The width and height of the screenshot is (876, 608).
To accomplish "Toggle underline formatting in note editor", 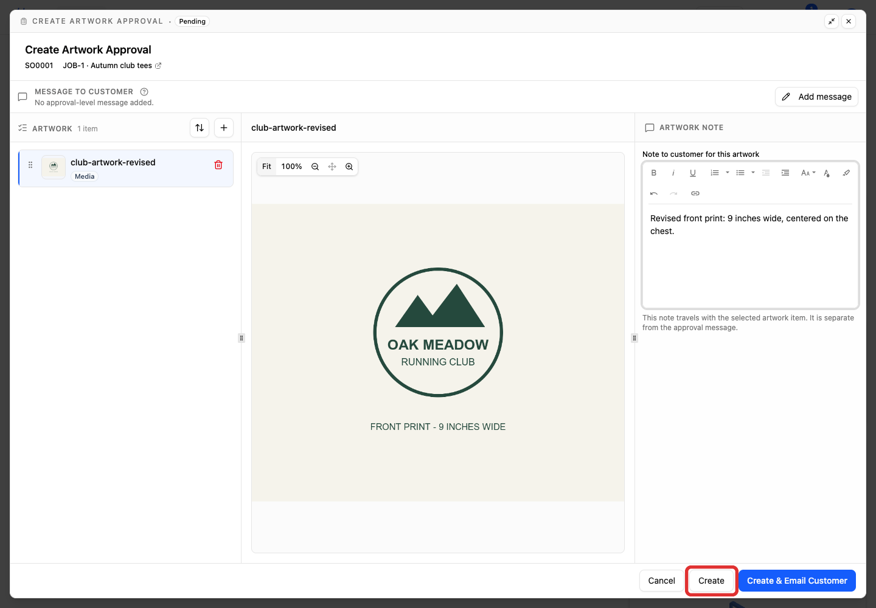I will pos(693,173).
